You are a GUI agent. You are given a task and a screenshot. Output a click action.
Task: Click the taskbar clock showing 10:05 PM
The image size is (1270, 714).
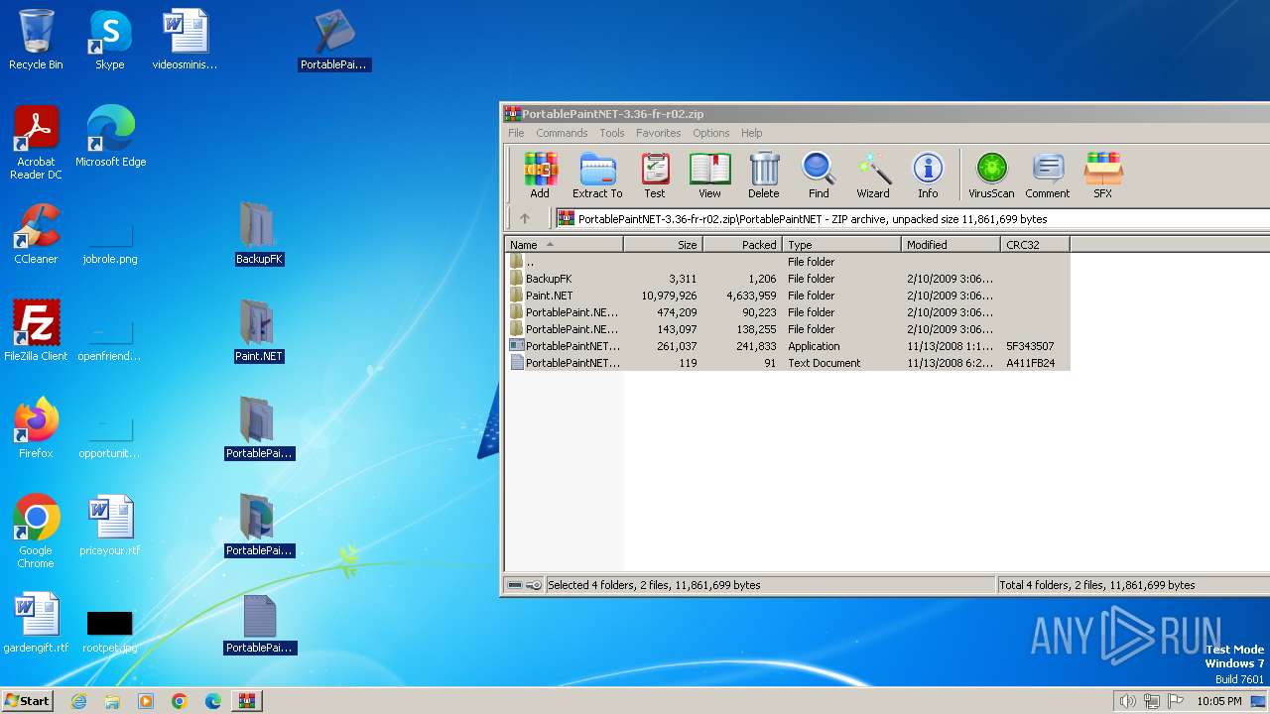point(1218,701)
